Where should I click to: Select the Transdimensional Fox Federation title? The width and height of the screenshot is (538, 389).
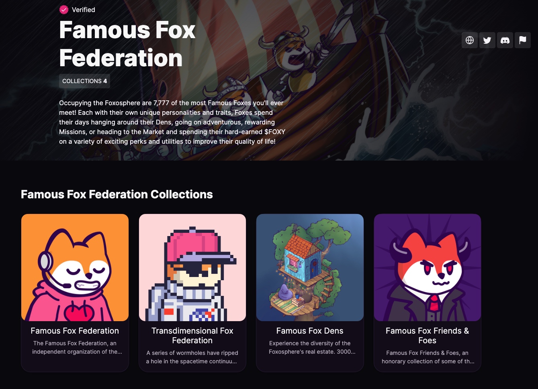tap(192, 336)
